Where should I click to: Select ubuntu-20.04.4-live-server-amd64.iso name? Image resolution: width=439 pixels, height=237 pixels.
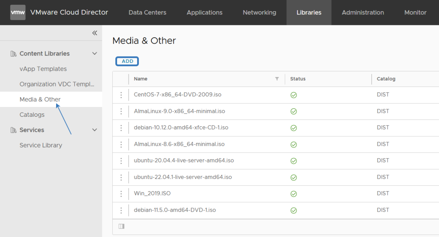point(183,160)
